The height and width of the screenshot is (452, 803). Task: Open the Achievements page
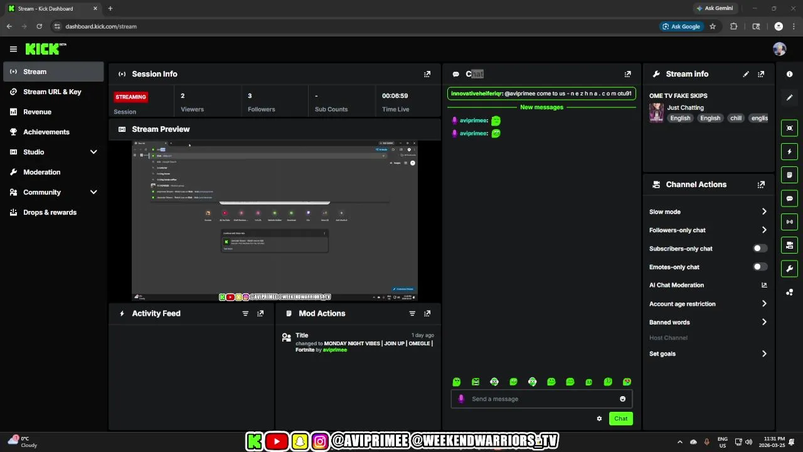[53, 132]
